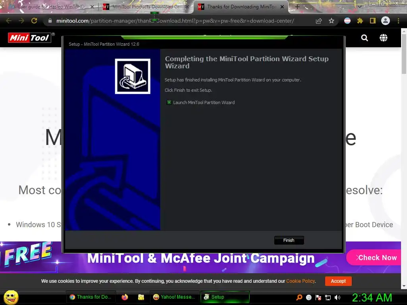The height and width of the screenshot is (305, 407).
Task: Switch to Chrome 'Thanks for Do...' taskbar item
Action: tap(90, 297)
